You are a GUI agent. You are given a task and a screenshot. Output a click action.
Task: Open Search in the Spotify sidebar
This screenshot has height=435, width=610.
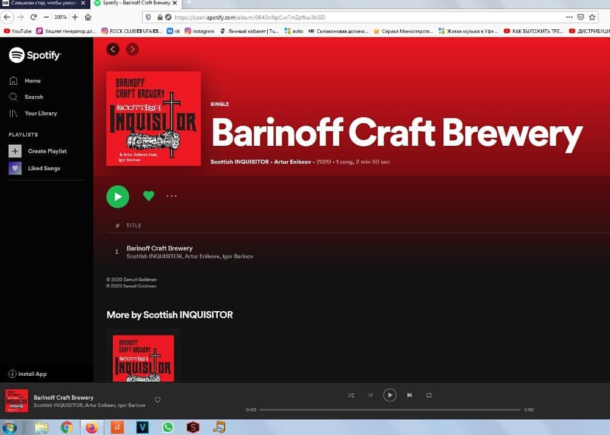click(x=26, y=97)
